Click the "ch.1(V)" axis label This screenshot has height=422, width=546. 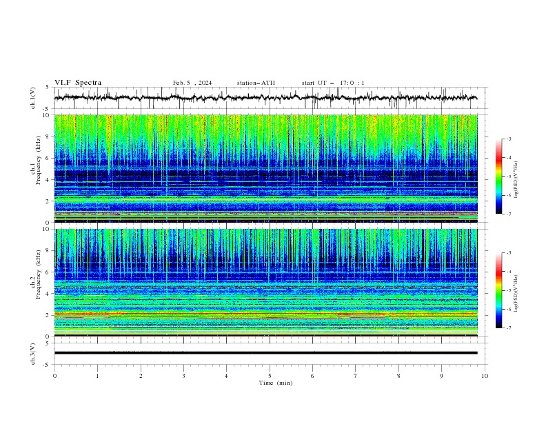tap(33, 98)
